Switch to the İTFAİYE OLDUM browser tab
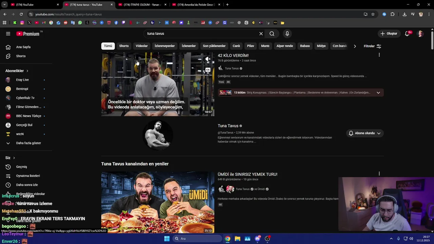This screenshot has width=434, height=244. coord(142,5)
